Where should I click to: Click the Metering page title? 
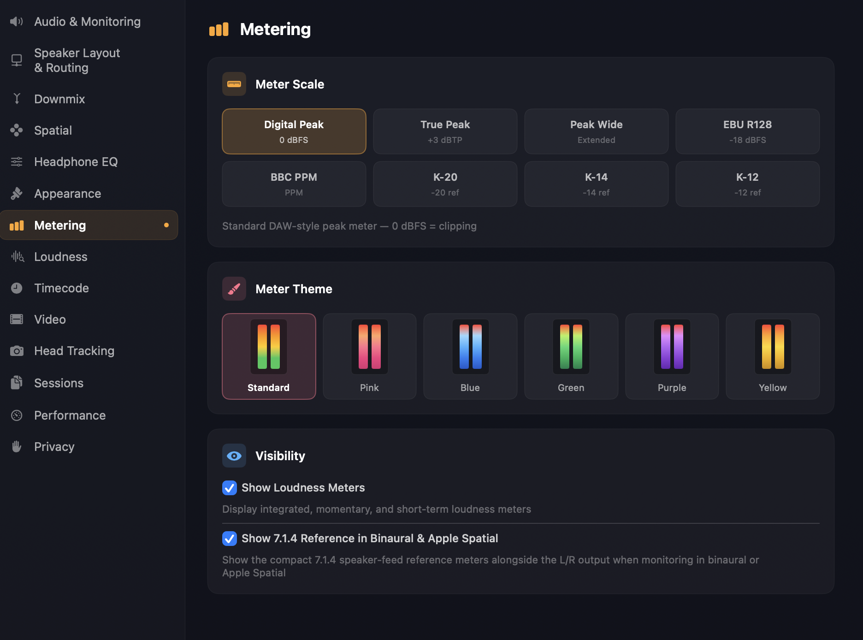tap(275, 30)
